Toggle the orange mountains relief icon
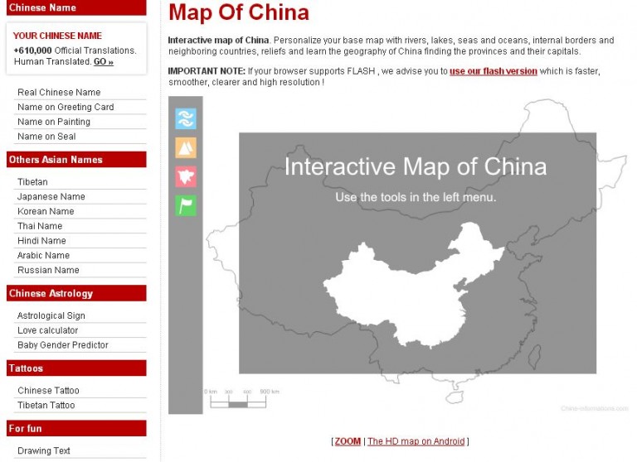The height and width of the screenshot is (462, 637). (186, 147)
